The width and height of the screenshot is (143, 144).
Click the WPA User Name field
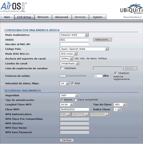74,128
